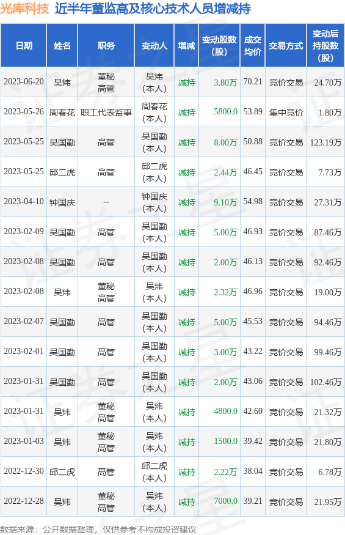Viewport: 345px width, 535px height.
Task: Click the 123.19万 holdings cell
Action: point(325,142)
